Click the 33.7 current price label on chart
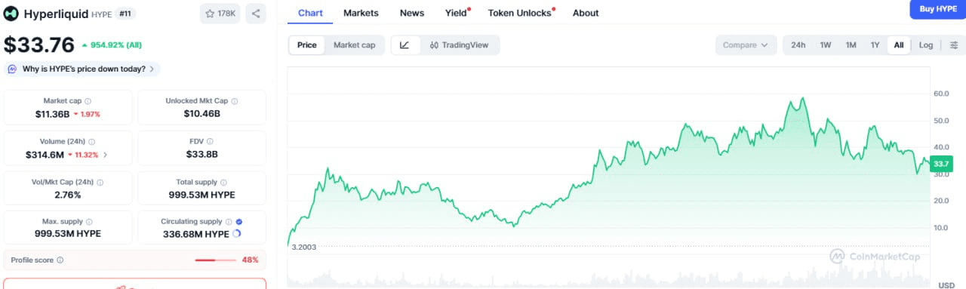This screenshot has height=289, width=966. click(941, 164)
